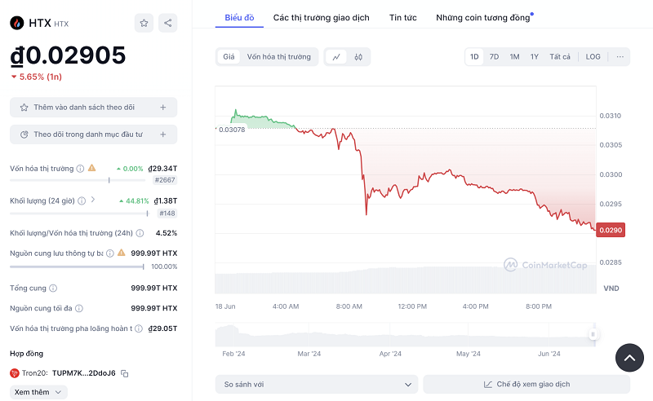Screen dimensions: 653x401
Task: Select the line chart type icon
Action: pos(336,57)
